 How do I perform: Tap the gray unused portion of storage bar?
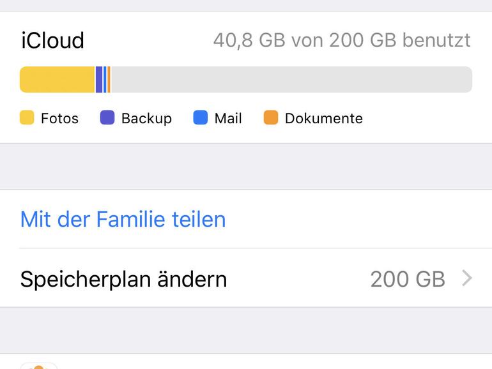pyautogui.click(x=291, y=80)
